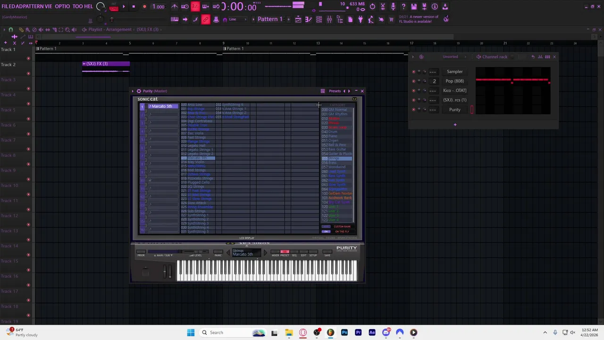Image resolution: width=604 pixels, height=340 pixels.
Task: Add a channel with the plus button in Channel rack
Action: coord(455,125)
